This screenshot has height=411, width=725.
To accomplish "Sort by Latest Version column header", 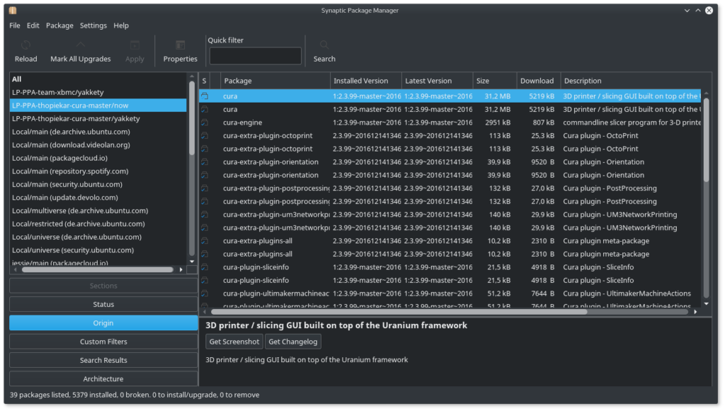I will (437, 81).
